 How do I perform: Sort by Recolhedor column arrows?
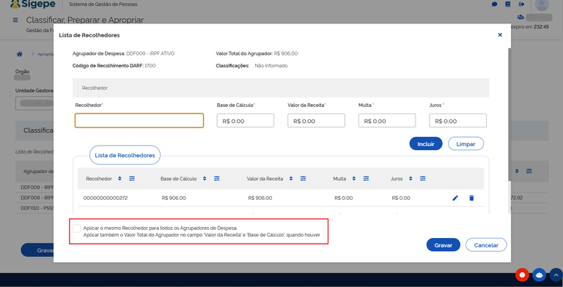(x=119, y=179)
